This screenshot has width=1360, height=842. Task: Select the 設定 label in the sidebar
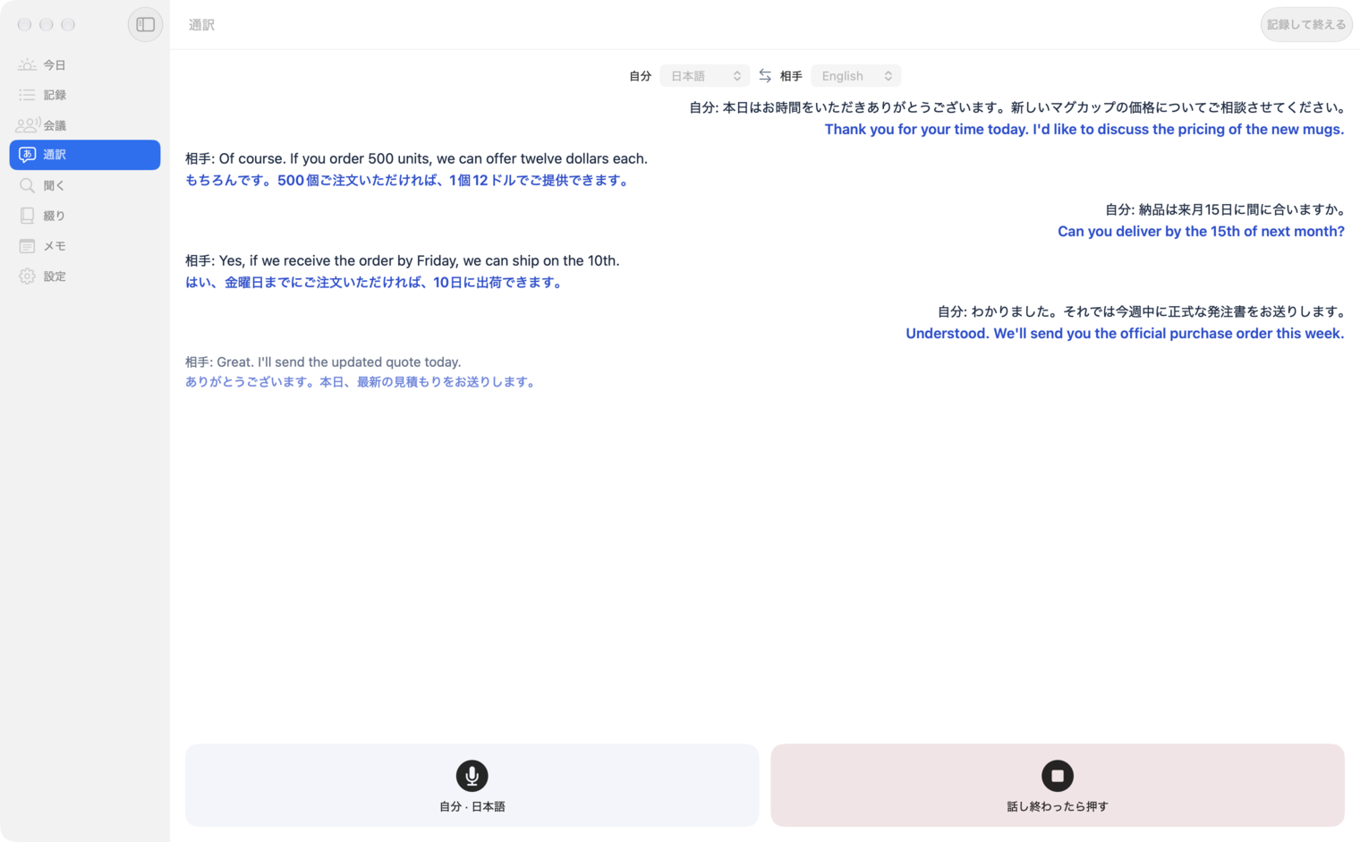(55, 276)
